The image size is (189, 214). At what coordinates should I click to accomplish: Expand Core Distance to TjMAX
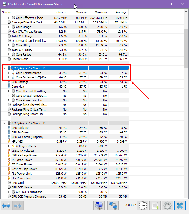click(8, 77)
